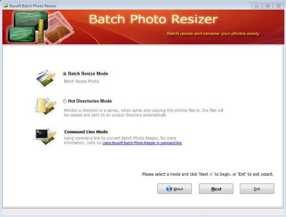The height and width of the screenshot is (217, 286).
Task: Open the About dialog
Action: click(174, 188)
